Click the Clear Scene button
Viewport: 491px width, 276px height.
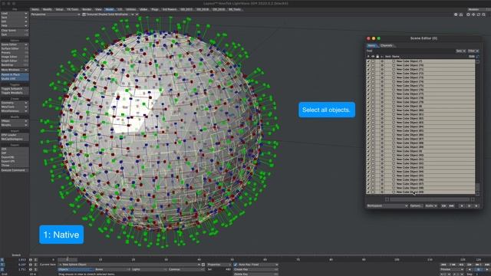pyautogui.click(x=15, y=31)
